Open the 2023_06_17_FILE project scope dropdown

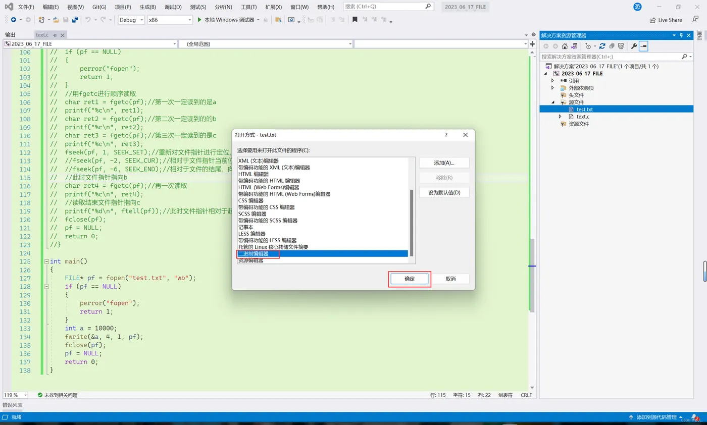pos(174,44)
